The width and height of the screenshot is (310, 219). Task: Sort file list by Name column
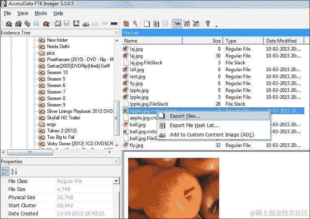click(152, 41)
